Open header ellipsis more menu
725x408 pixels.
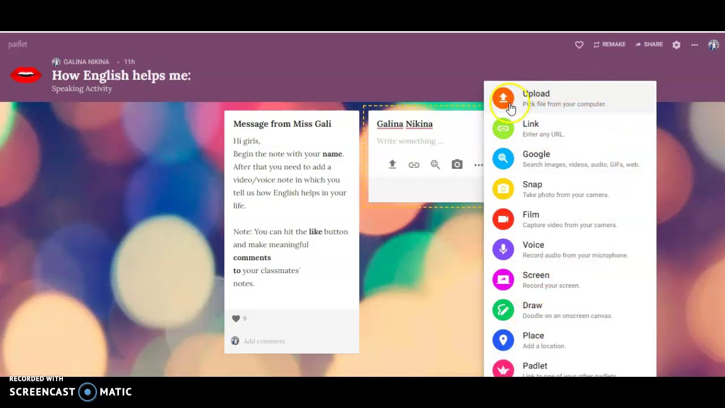694,45
